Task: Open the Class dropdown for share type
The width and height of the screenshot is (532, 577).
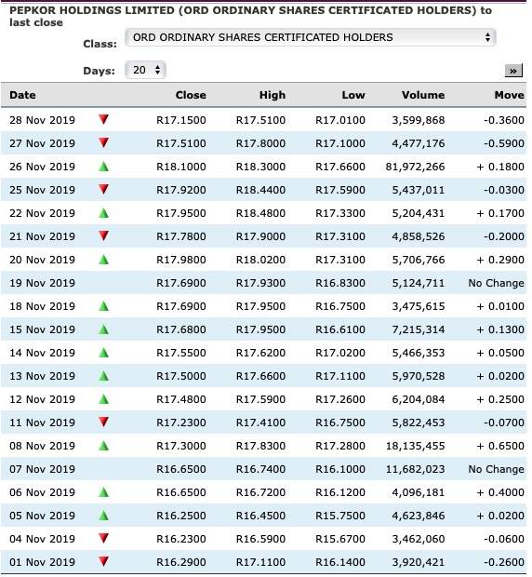Action: point(311,37)
